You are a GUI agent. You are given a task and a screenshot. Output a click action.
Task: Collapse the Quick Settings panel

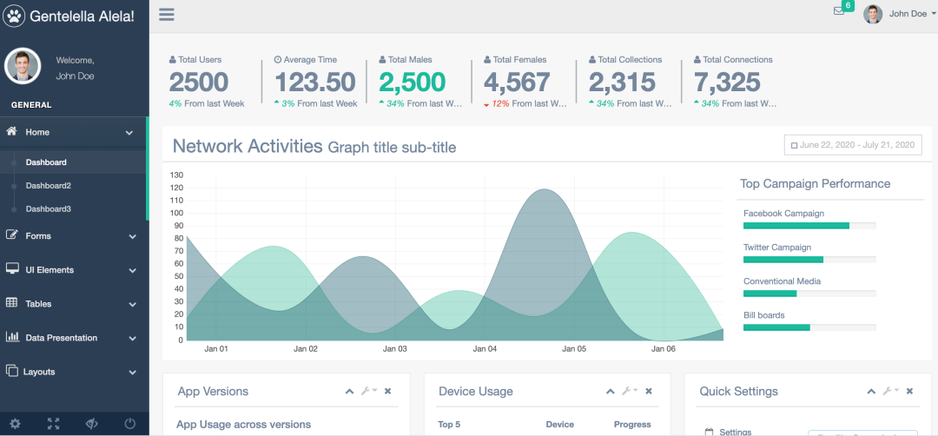tap(871, 392)
